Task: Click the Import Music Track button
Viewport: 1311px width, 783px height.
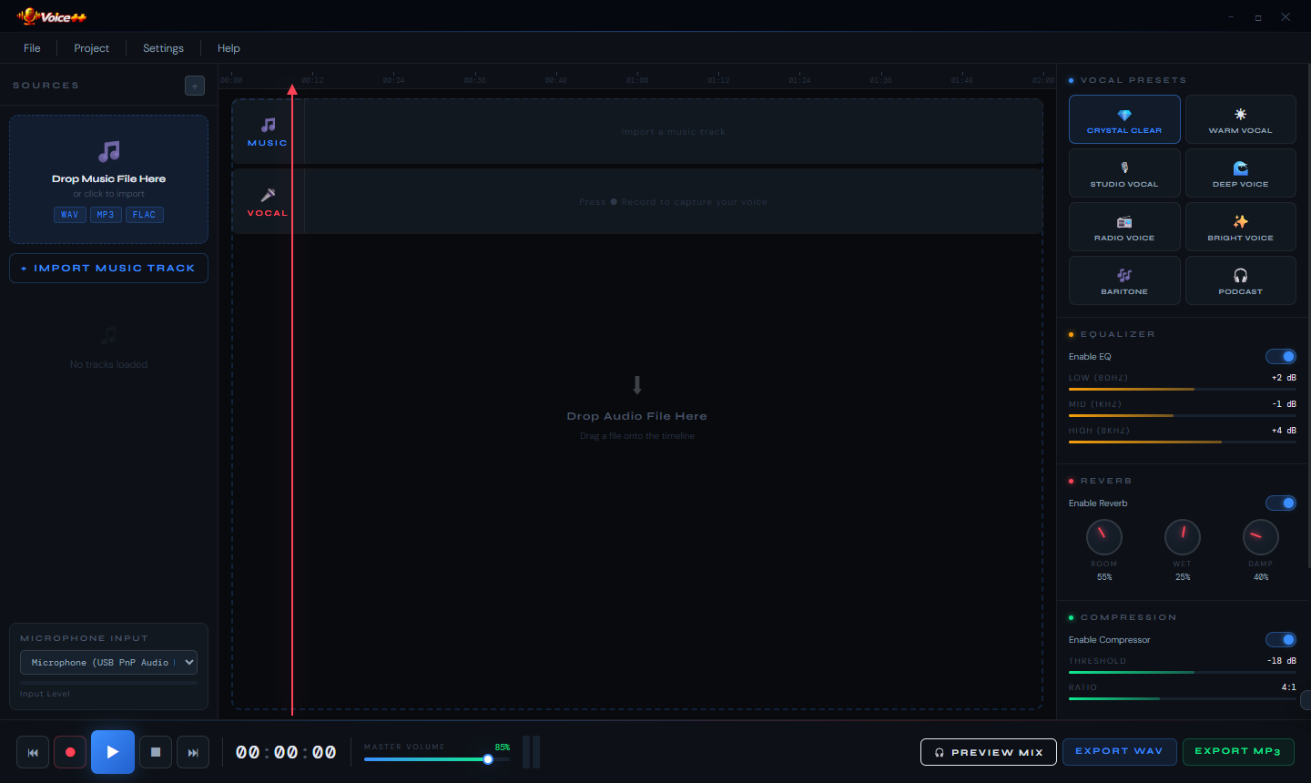Action: coord(108,269)
